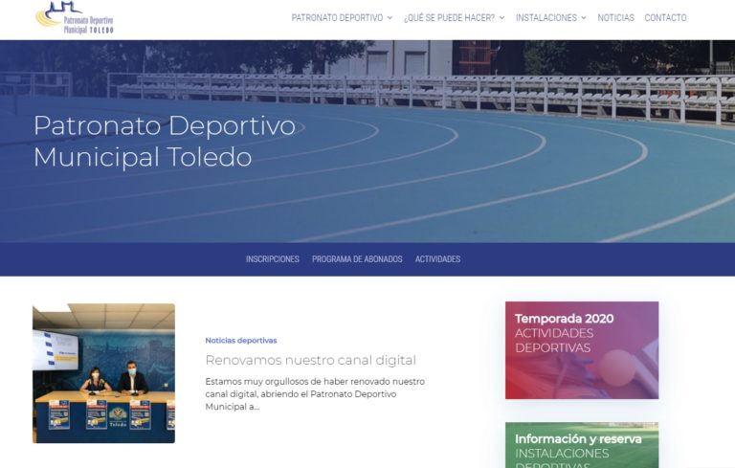Open Información y reserva Instalaciones banner
The height and width of the screenshot is (468, 735).
pyautogui.click(x=582, y=445)
